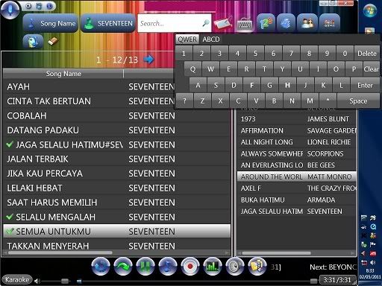The height and width of the screenshot is (286, 382).
Task: Click the green pause button in player bar
Action: point(145,267)
